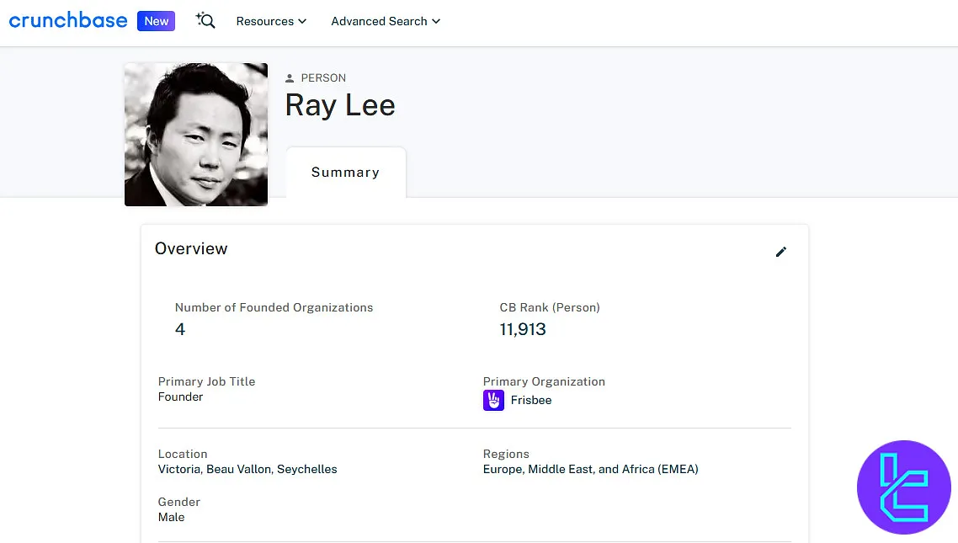Image resolution: width=958 pixels, height=543 pixels.
Task: Click Ray Lee's profile photo
Action: (196, 135)
